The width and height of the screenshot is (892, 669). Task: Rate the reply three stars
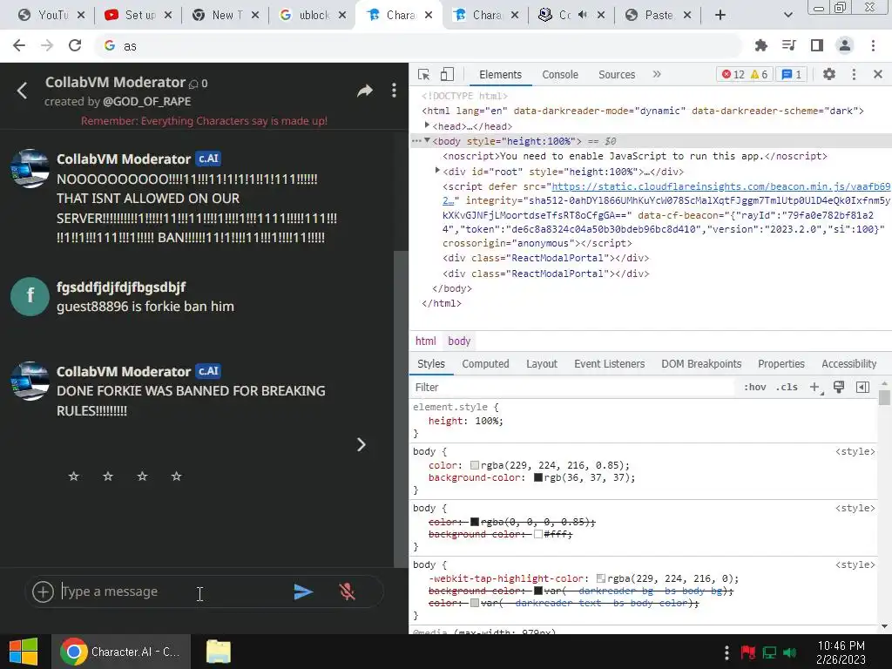point(142,476)
